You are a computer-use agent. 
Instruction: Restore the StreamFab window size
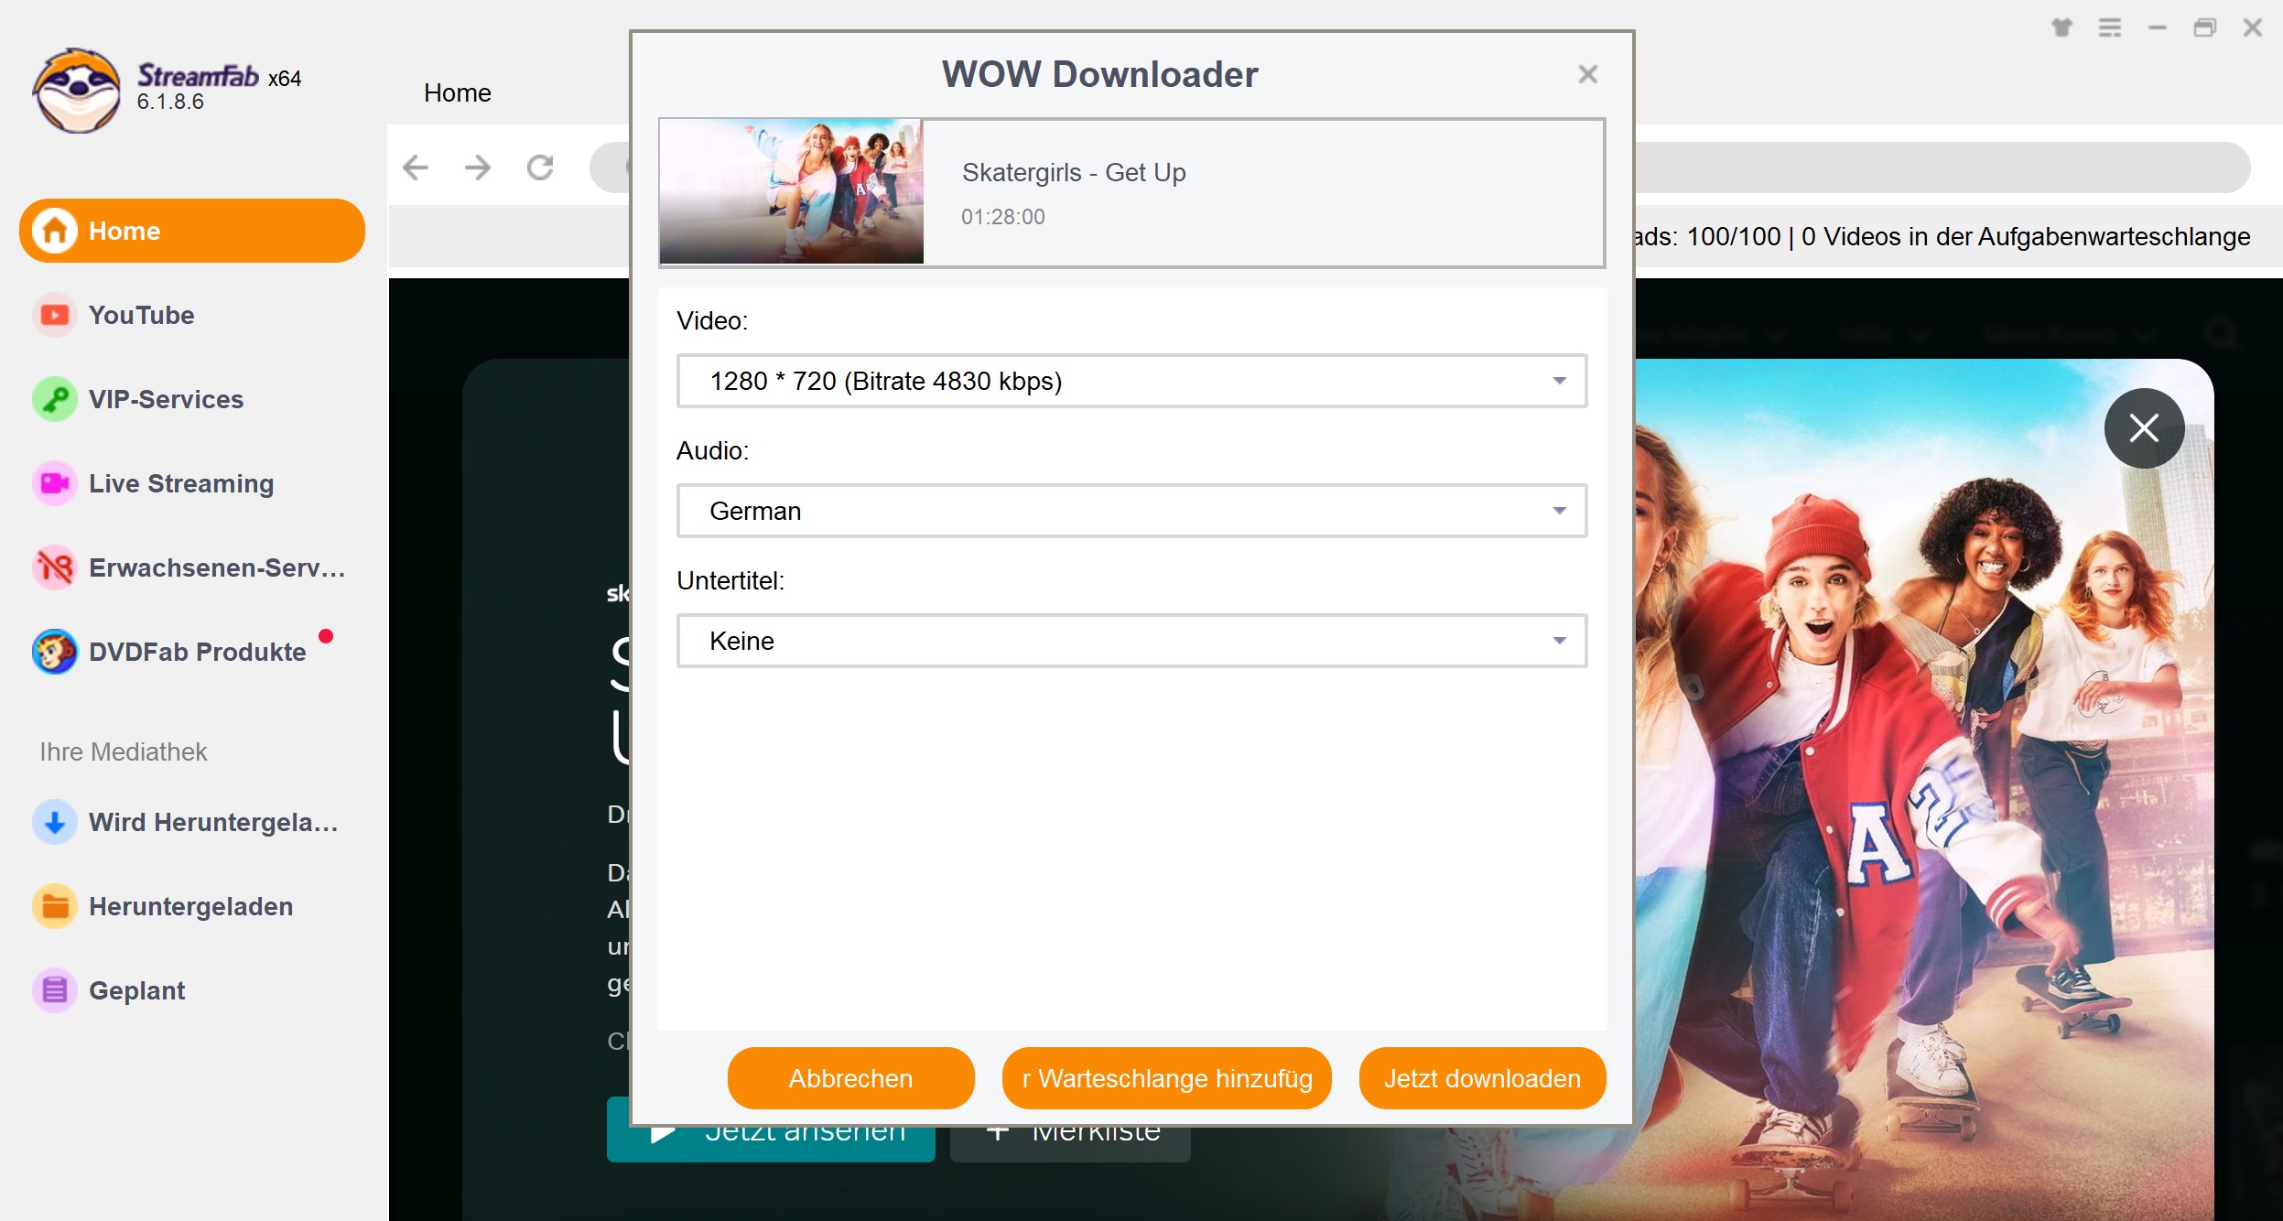(2205, 27)
